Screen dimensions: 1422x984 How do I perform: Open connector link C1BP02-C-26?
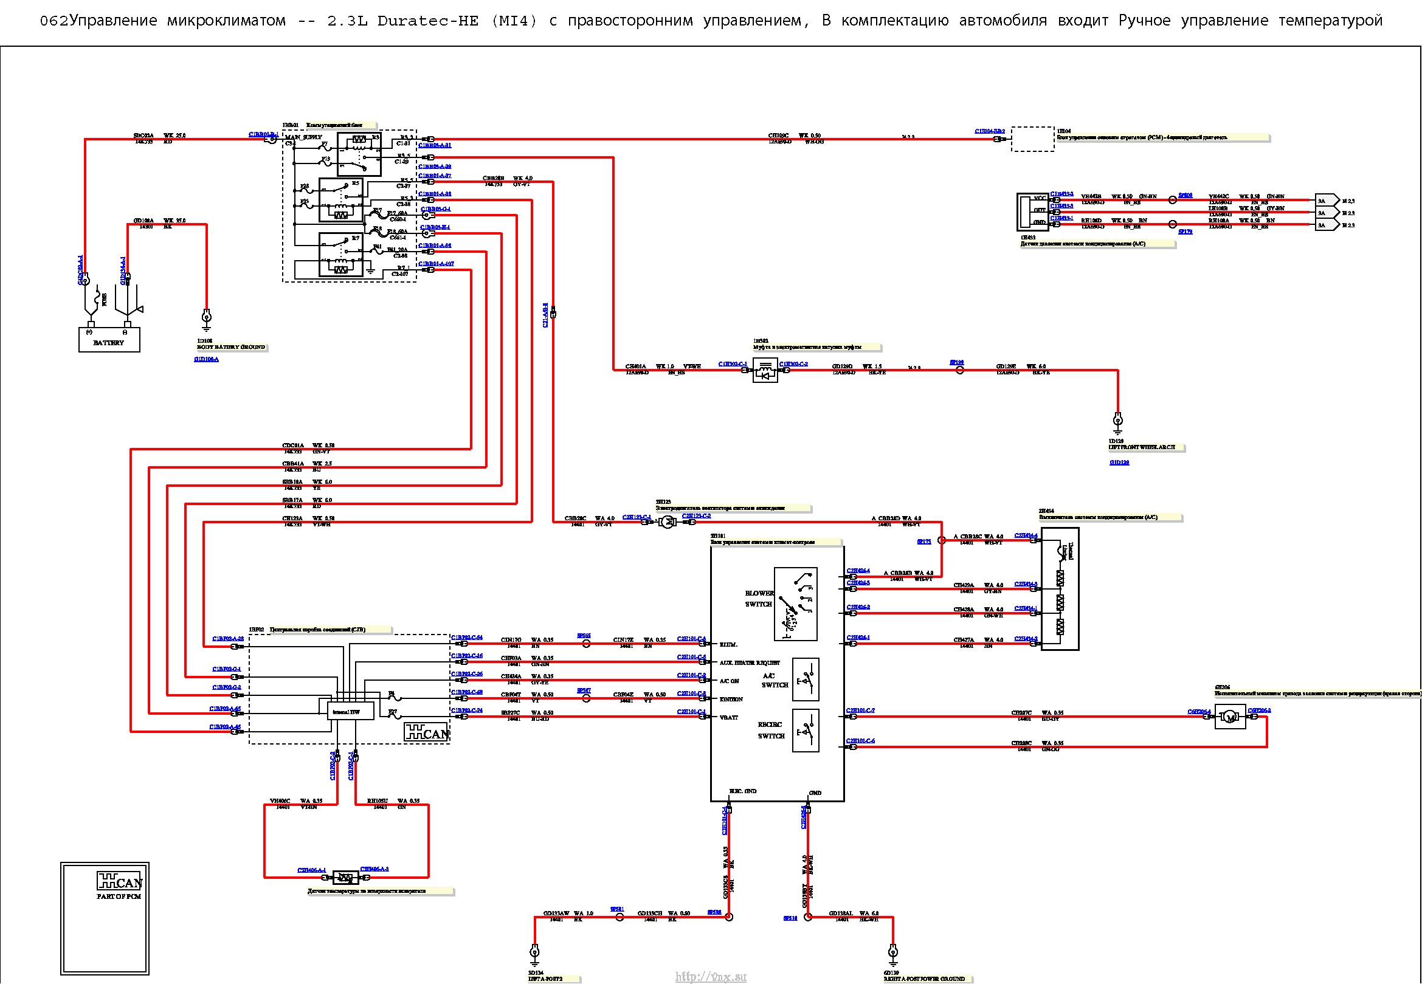[x=467, y=675]
